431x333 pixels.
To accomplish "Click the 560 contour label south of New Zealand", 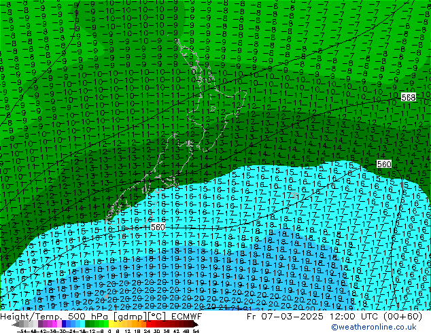I will (x=158, y=227).
